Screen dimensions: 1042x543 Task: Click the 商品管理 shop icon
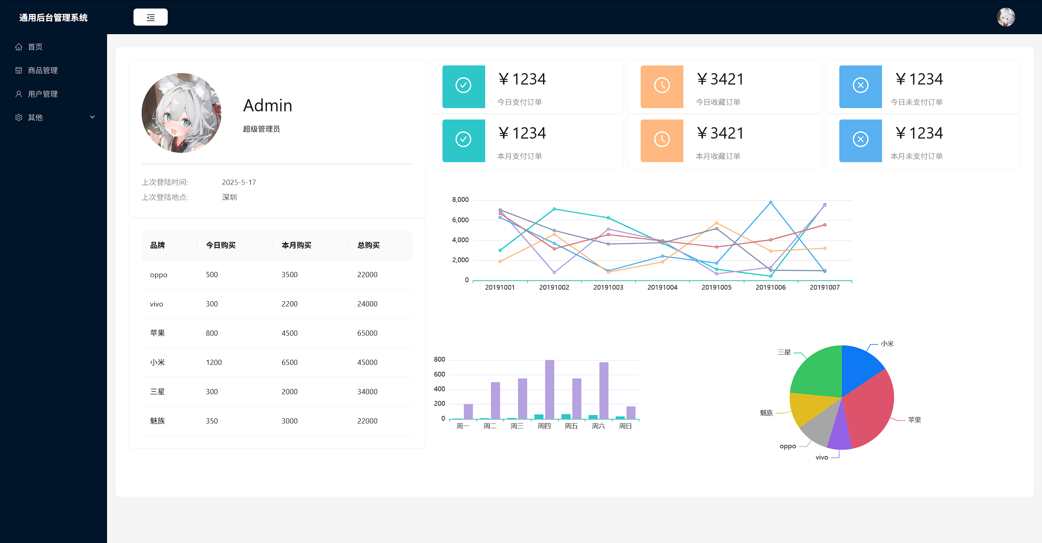coord(19,70)
